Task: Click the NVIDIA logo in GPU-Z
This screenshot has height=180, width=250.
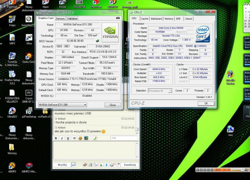Action: [110, 33]
